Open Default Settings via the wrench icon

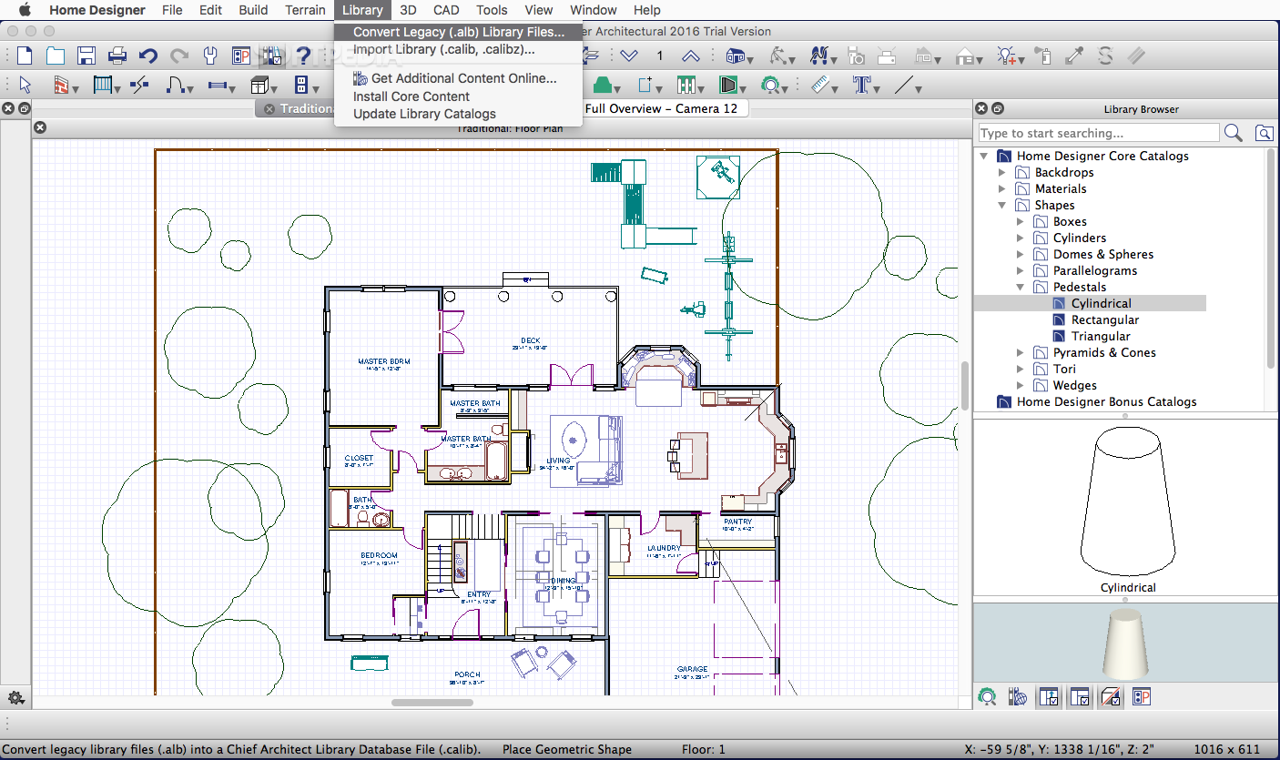(x=210, y=56)
